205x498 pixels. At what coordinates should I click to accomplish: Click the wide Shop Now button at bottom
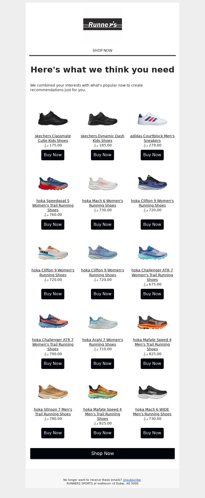102,453
